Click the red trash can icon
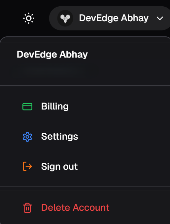Viewport: 170px width, 224px height. (27, 208)
